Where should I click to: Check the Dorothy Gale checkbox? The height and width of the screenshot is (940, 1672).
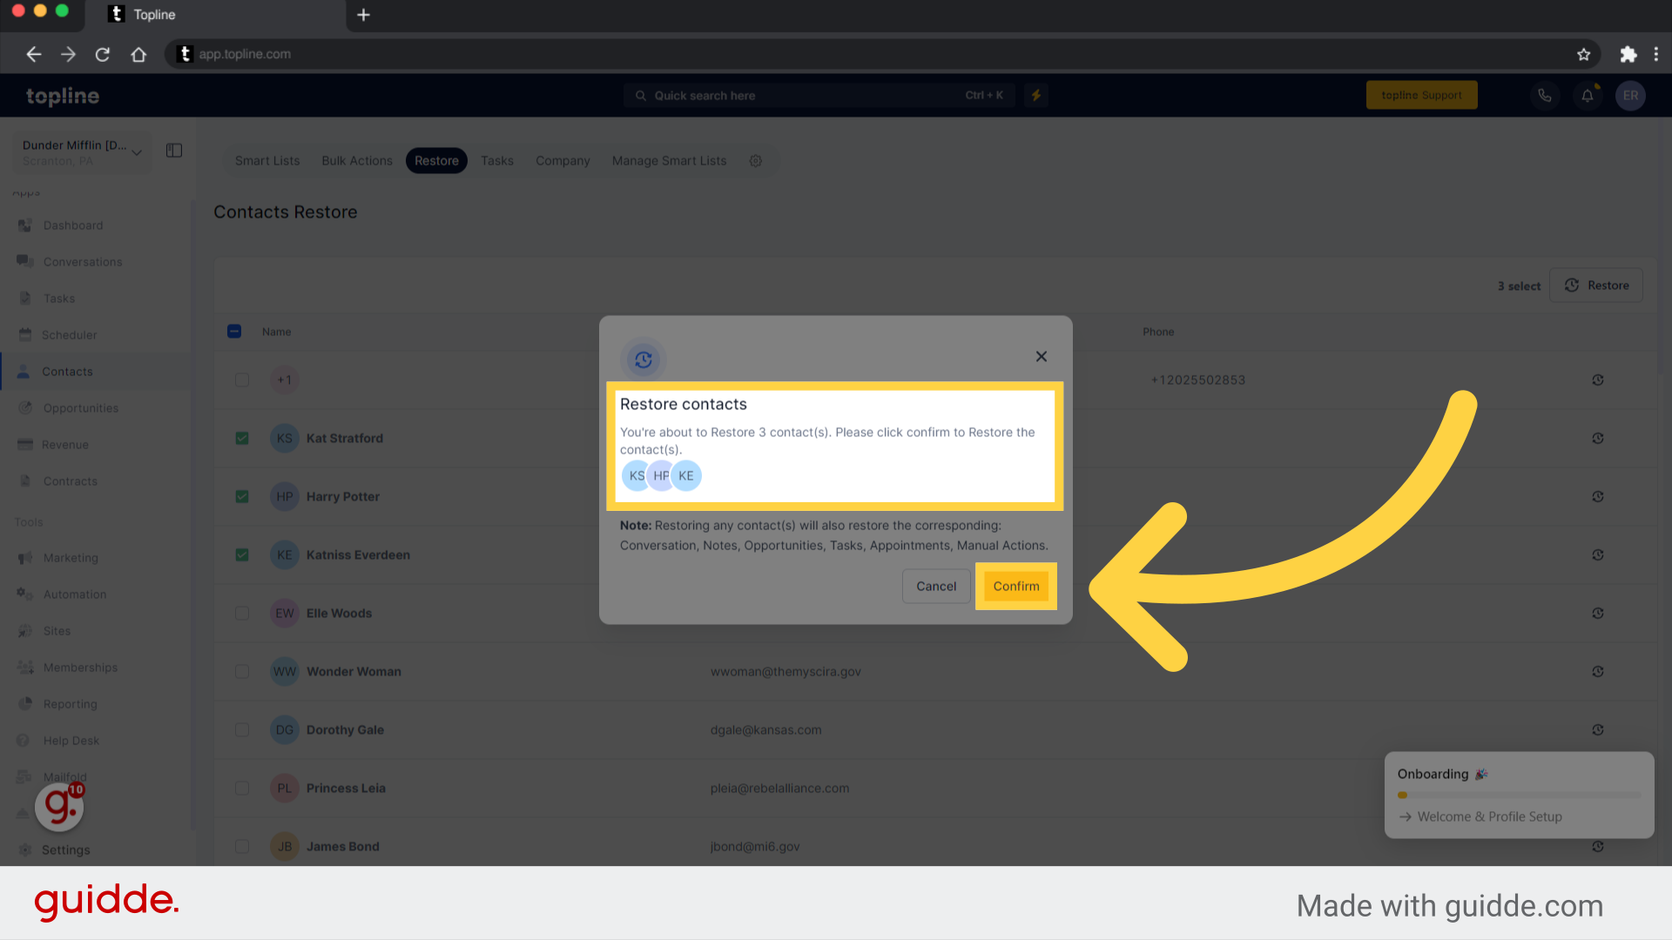[242, 730]
